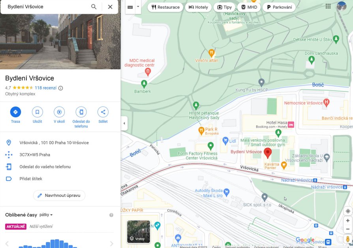Image resolution: width=353 pixels, height=248 pixels.
Task: Select the Restaurace filter chip
Action: coord(165,7)
